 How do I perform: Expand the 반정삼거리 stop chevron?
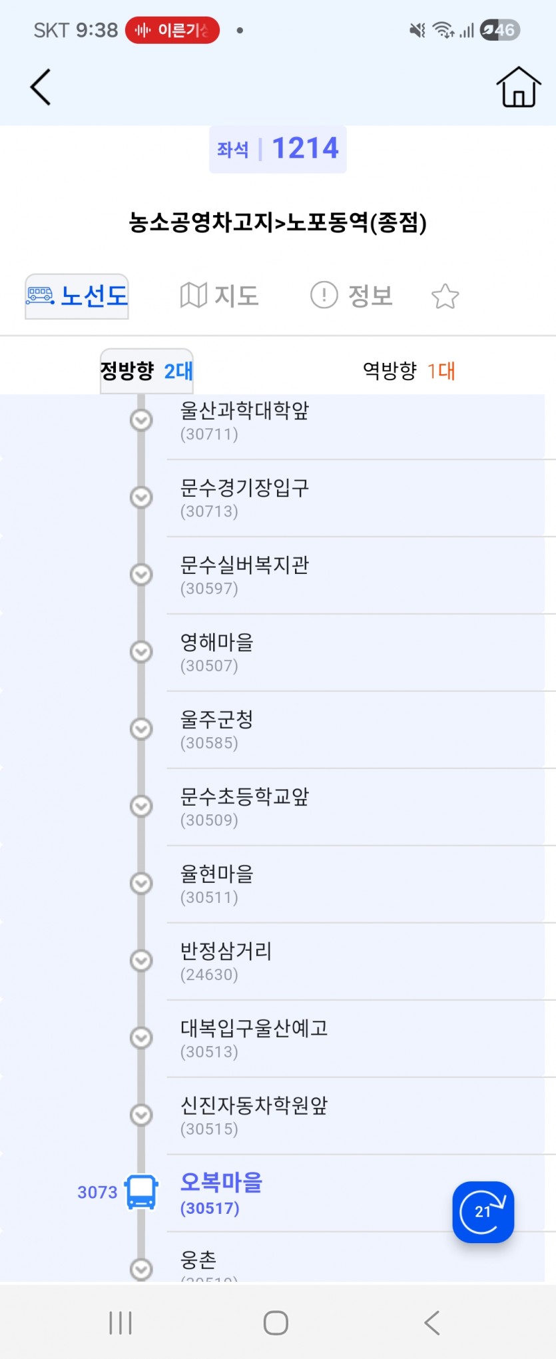(x=141, y=961)
